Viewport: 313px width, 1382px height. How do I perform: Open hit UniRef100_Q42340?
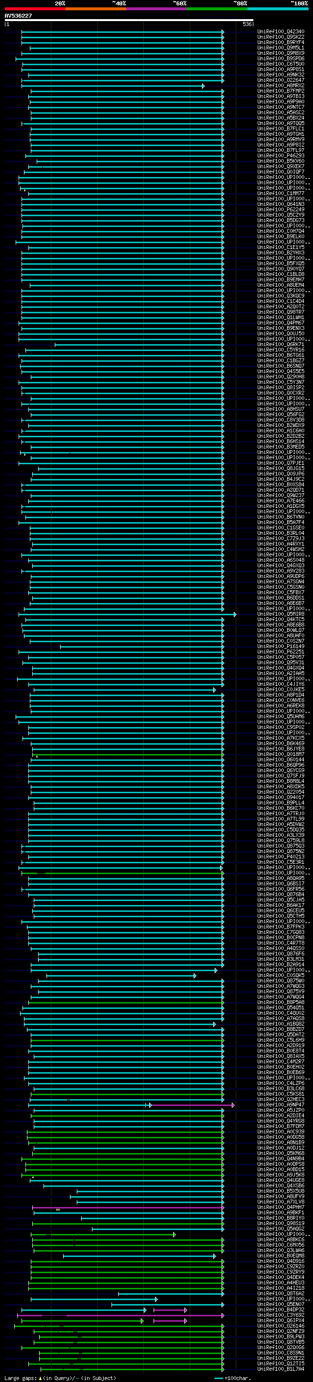tap(280, 32)
